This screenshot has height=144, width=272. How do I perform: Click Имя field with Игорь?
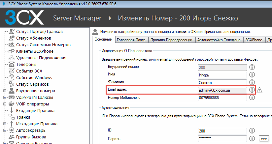coord(222,75)
